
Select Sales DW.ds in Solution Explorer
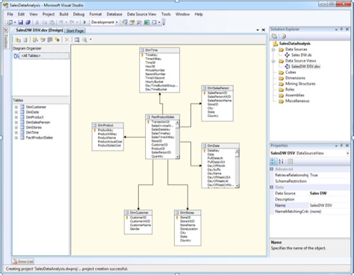pos(301,55)
